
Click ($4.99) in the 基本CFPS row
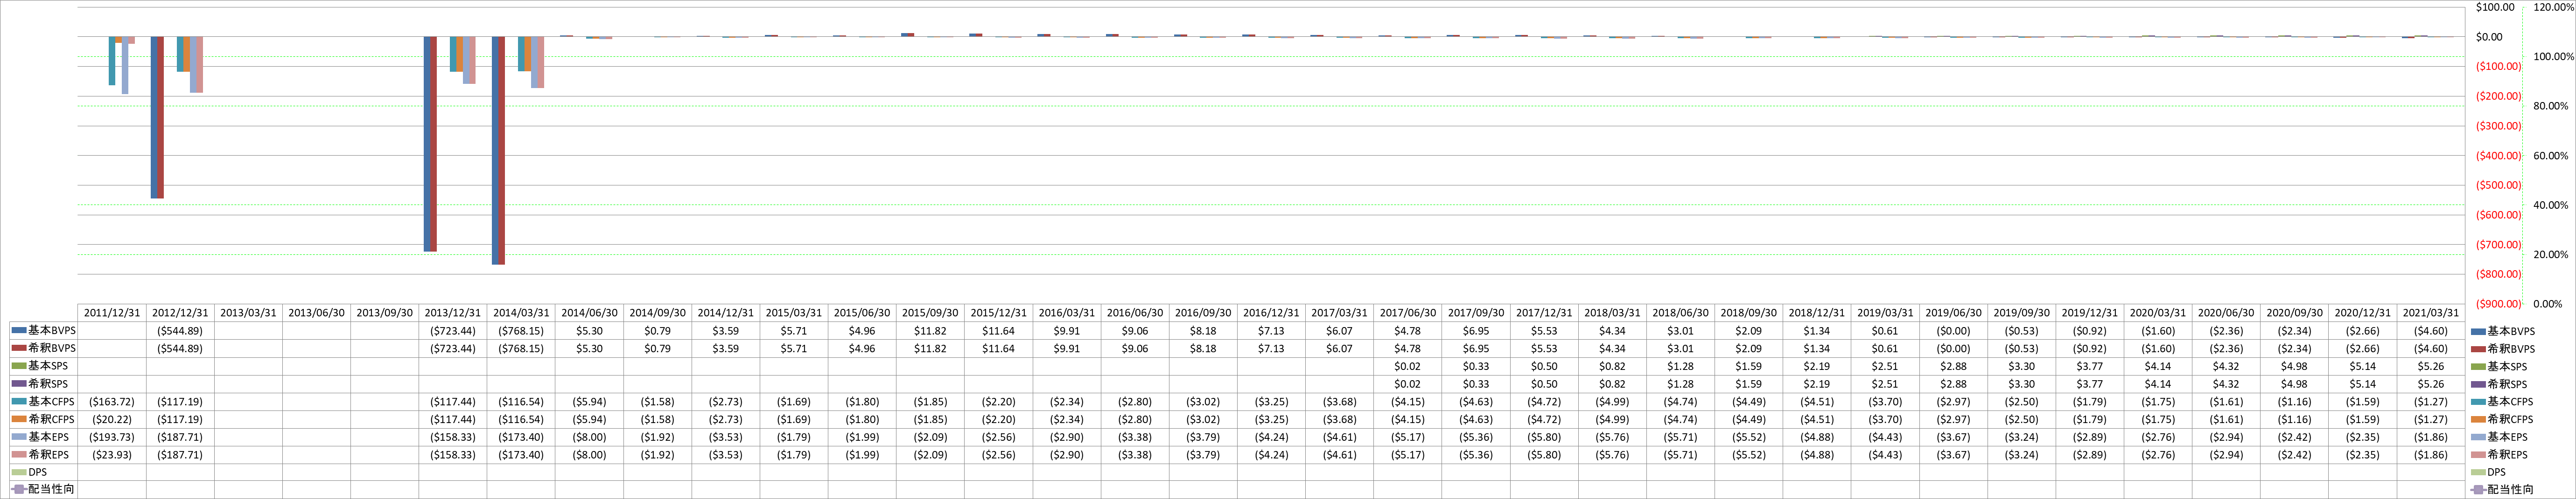pyautogui.click(x=1612, y=402)
